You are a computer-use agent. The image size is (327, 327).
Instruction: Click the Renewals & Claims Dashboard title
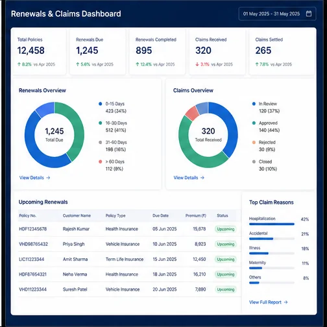coord(66,14)
